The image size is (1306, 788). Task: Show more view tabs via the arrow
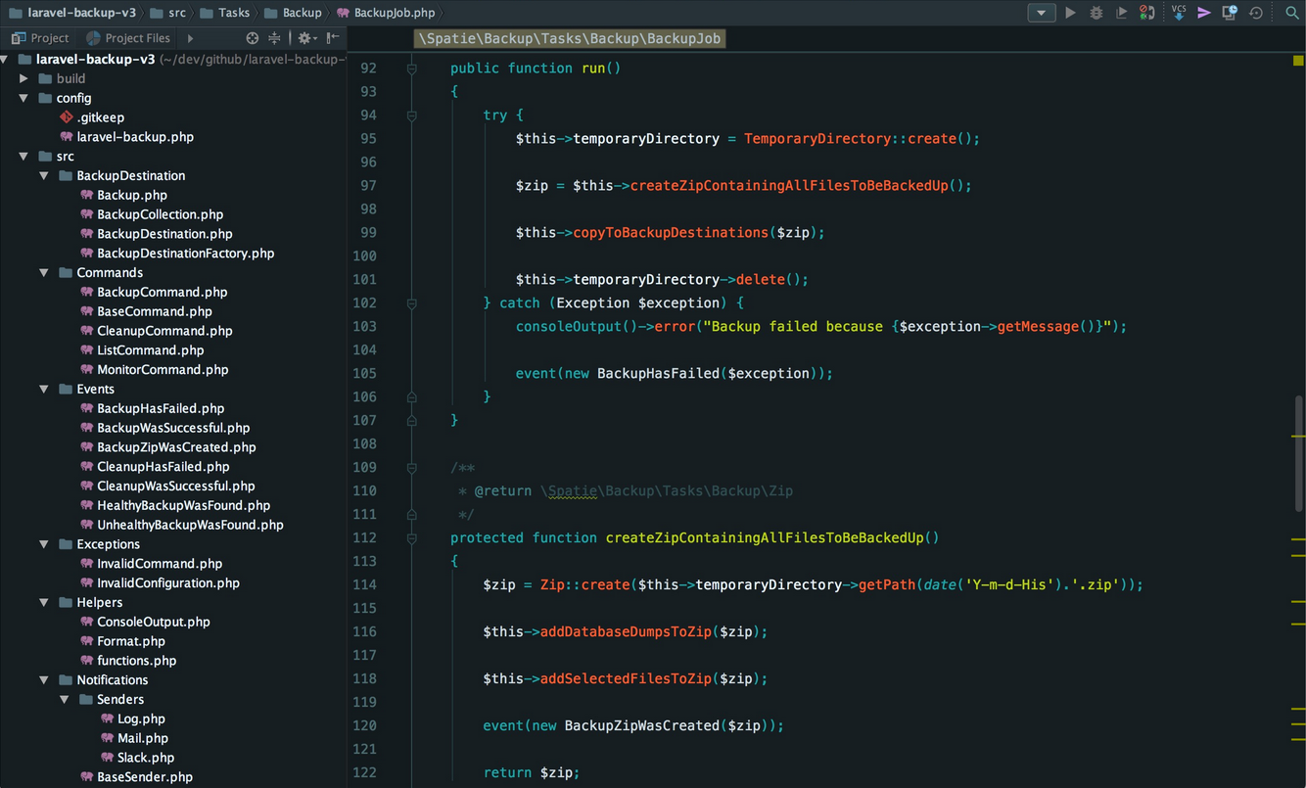[190, 38]
